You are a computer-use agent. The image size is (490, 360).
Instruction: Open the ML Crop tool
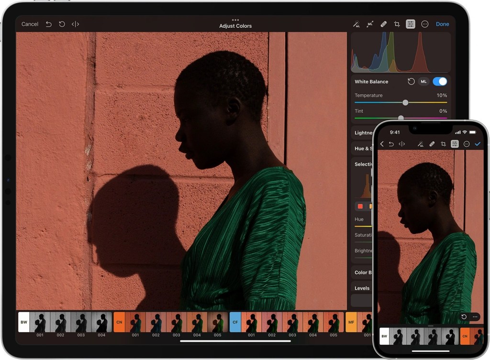[x=370, y=24]
